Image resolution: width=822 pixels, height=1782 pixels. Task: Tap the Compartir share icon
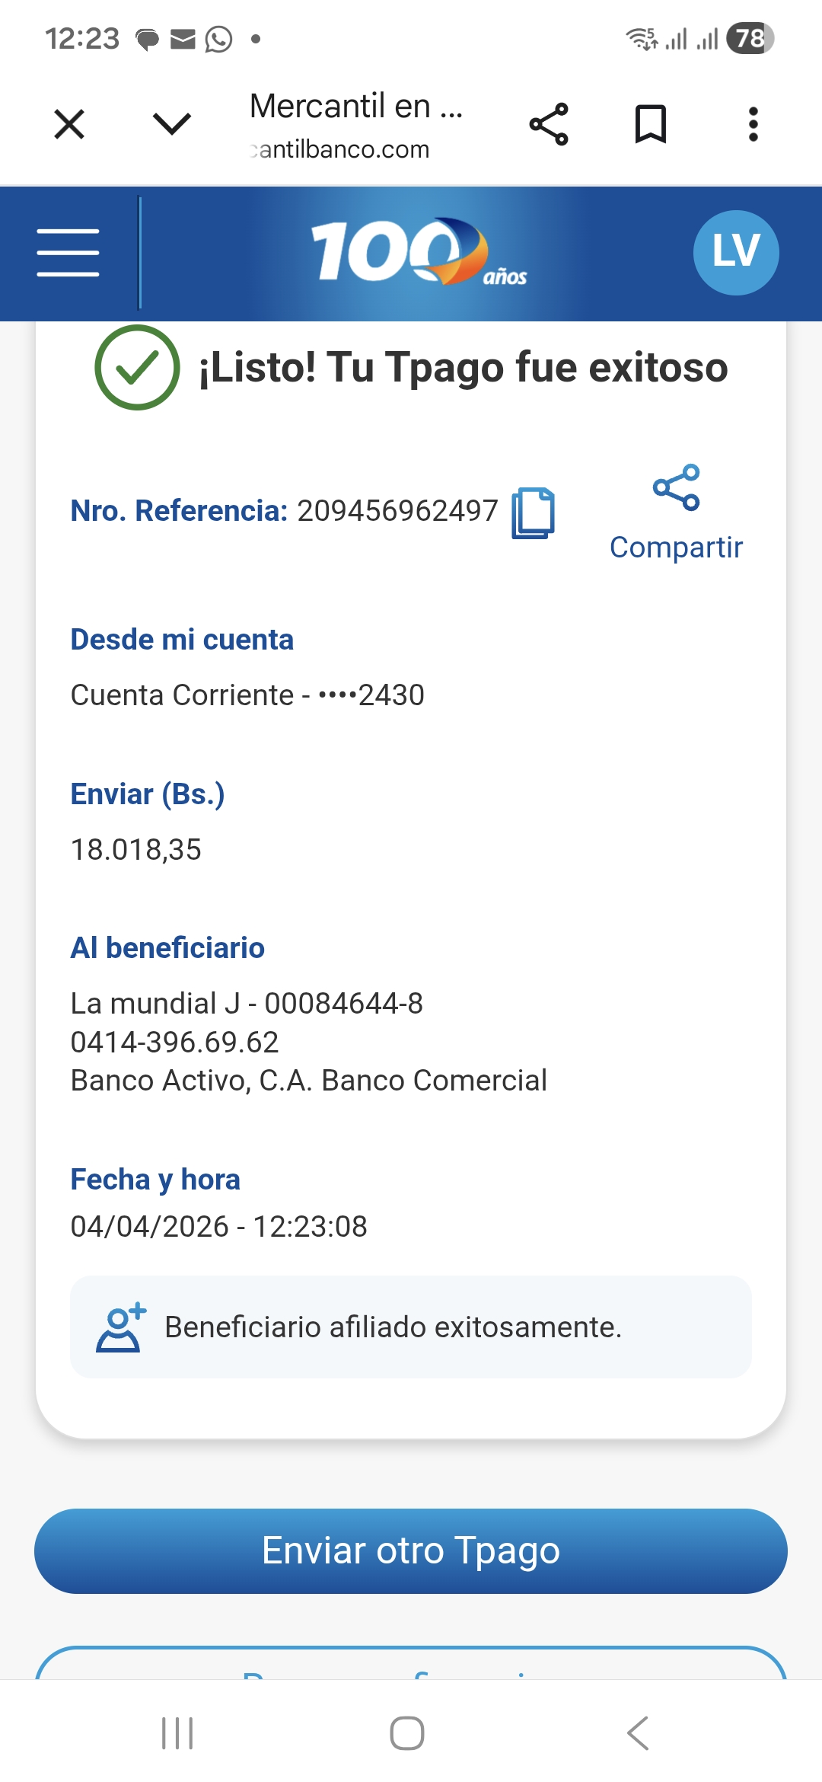pyautogui.click(x=676, y=487)
